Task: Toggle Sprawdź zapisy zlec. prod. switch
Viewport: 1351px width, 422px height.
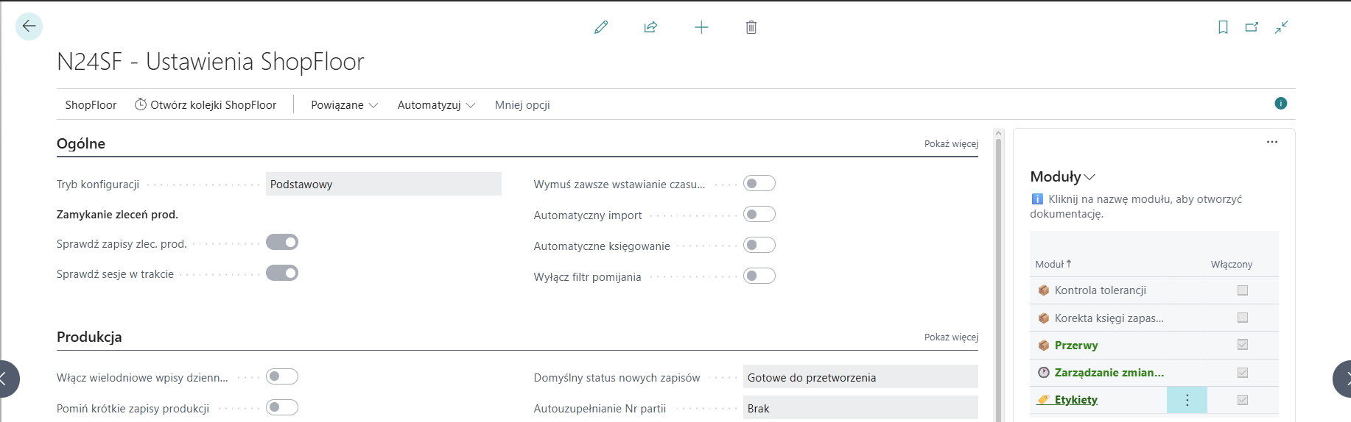Action: (282, 243)
